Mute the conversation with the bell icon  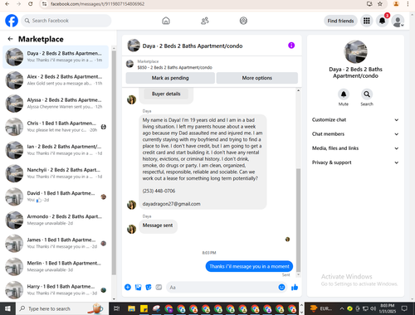344,94
